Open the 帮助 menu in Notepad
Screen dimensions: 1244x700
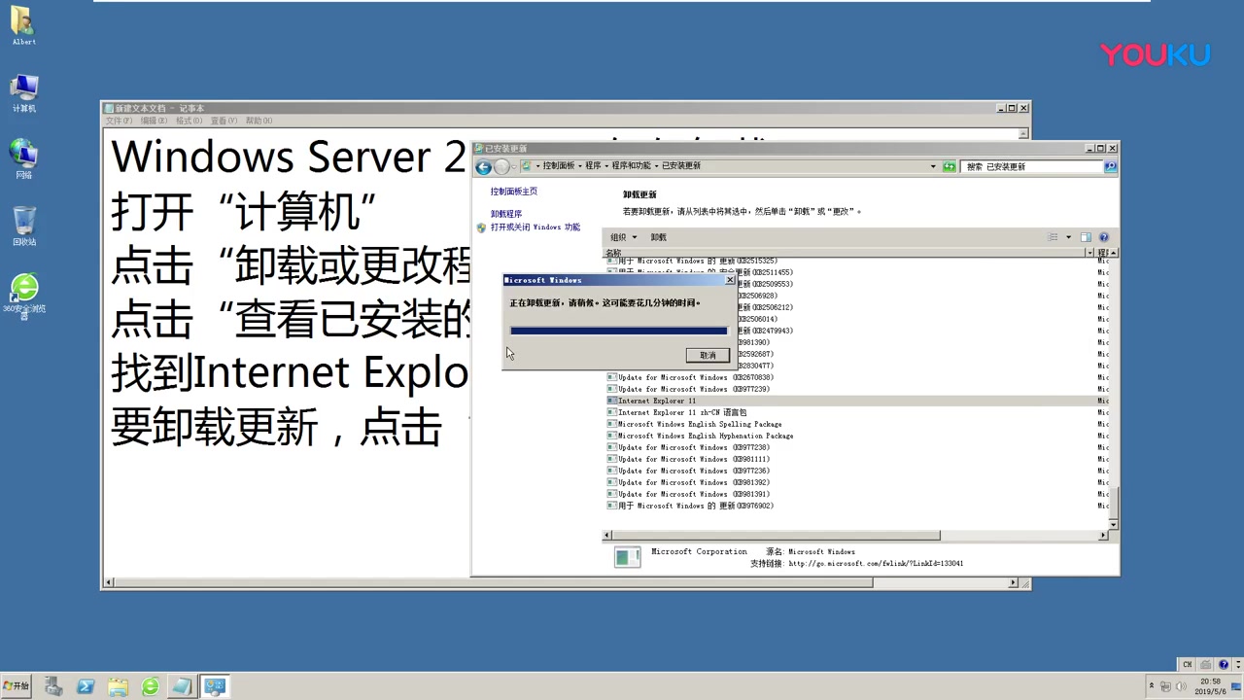pos(258,120)
